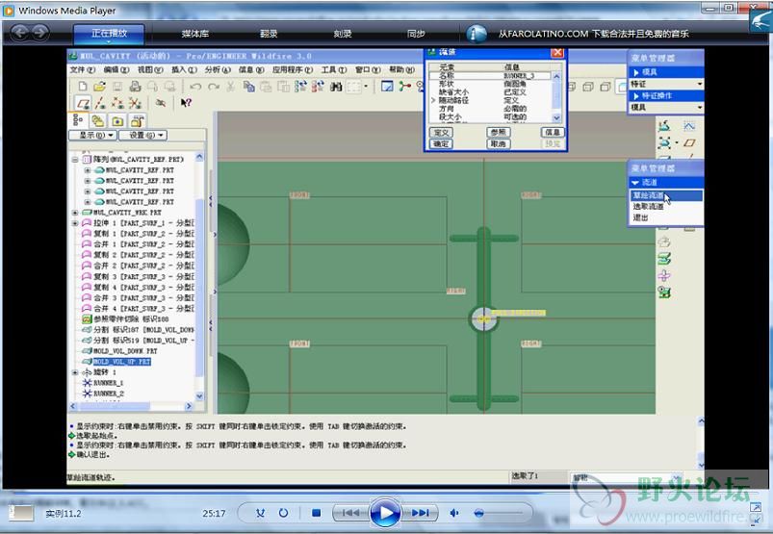Open the 工具 menu
The image size is (773, 534).
coord(334,70)
